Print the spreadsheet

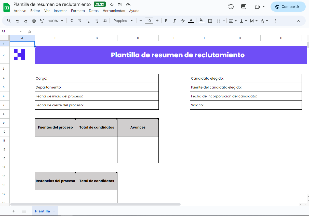point(34,21)
